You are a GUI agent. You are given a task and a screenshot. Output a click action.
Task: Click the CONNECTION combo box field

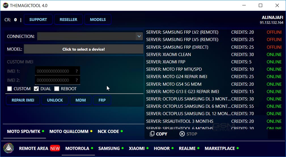tap(90, 36)
